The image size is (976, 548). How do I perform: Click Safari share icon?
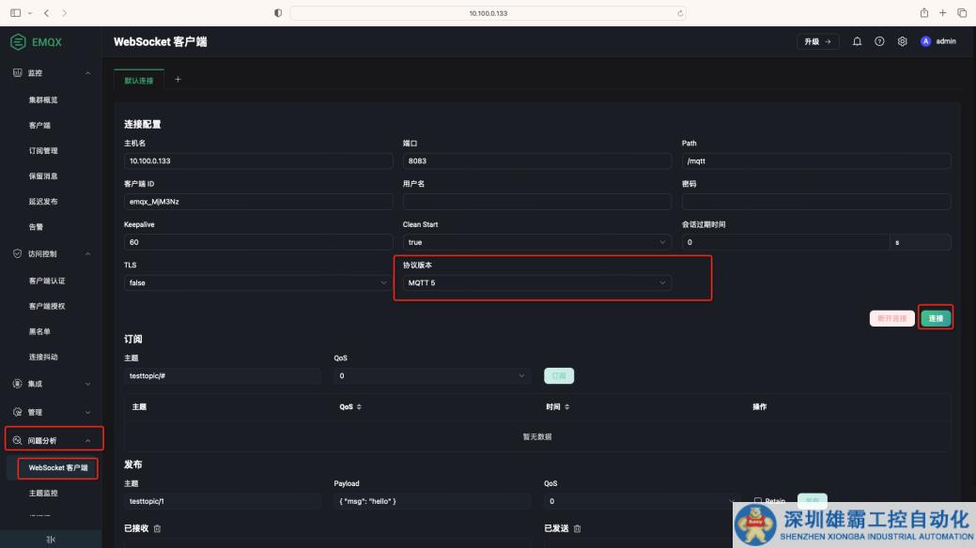(924, 12)
